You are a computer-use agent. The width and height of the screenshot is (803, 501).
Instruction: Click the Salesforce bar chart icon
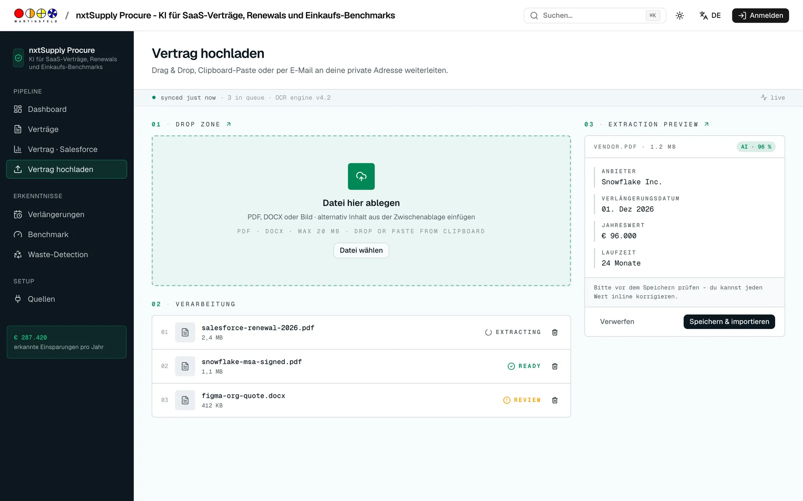pos(18,149)
